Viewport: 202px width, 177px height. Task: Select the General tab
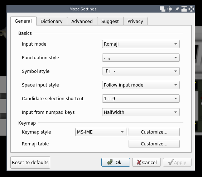[x=23, y=21]
